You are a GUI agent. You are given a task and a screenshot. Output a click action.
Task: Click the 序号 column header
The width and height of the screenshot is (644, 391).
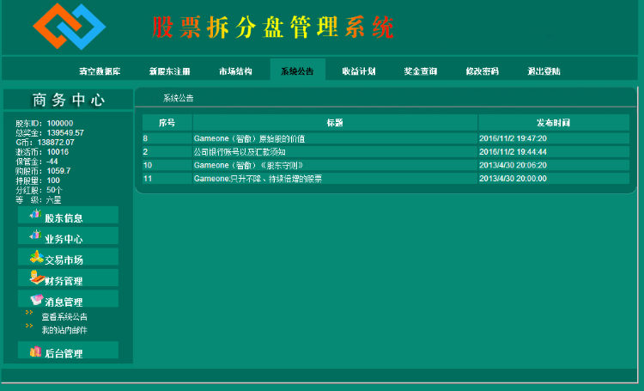(x=167, y=123)
